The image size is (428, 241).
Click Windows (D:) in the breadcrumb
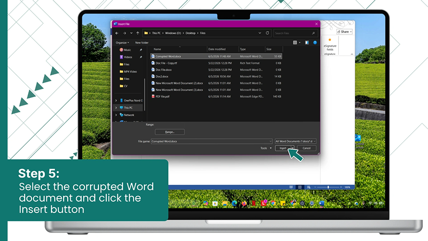[x=173, y=33]
